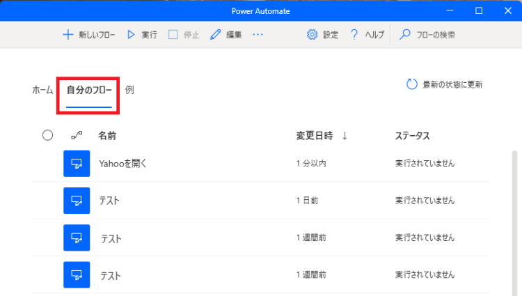Open 設定 settings
The image size is (522, 296).
[331, 35]
